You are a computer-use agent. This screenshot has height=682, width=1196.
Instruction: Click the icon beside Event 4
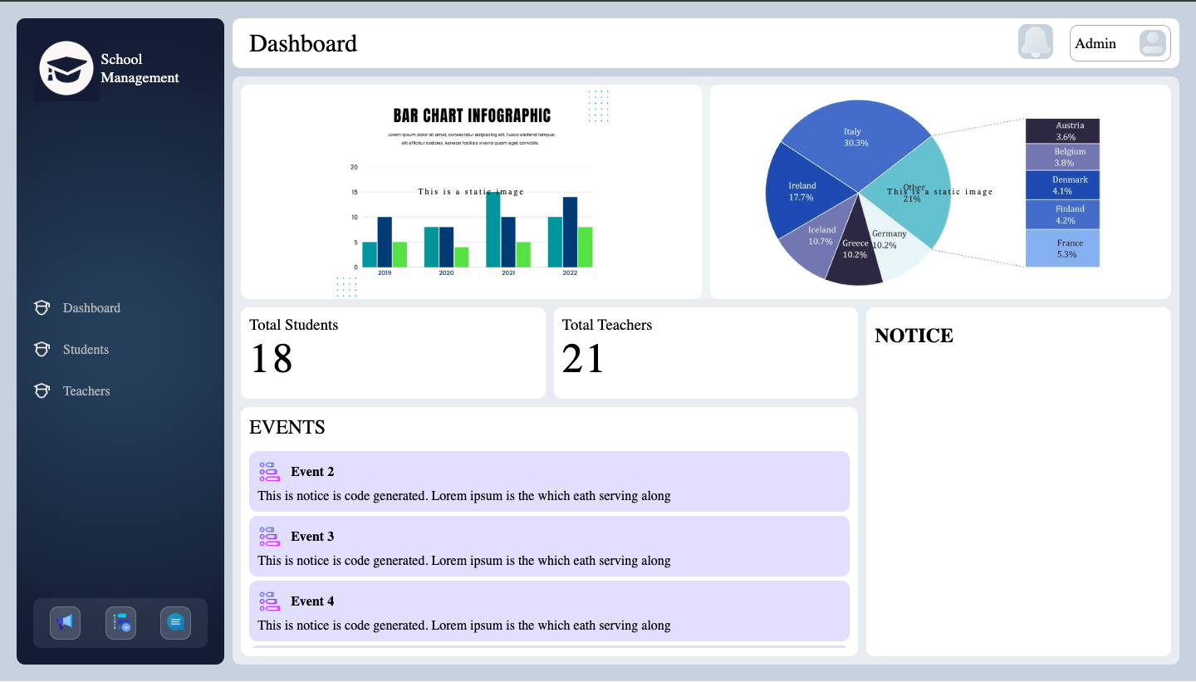coord(270,601)
